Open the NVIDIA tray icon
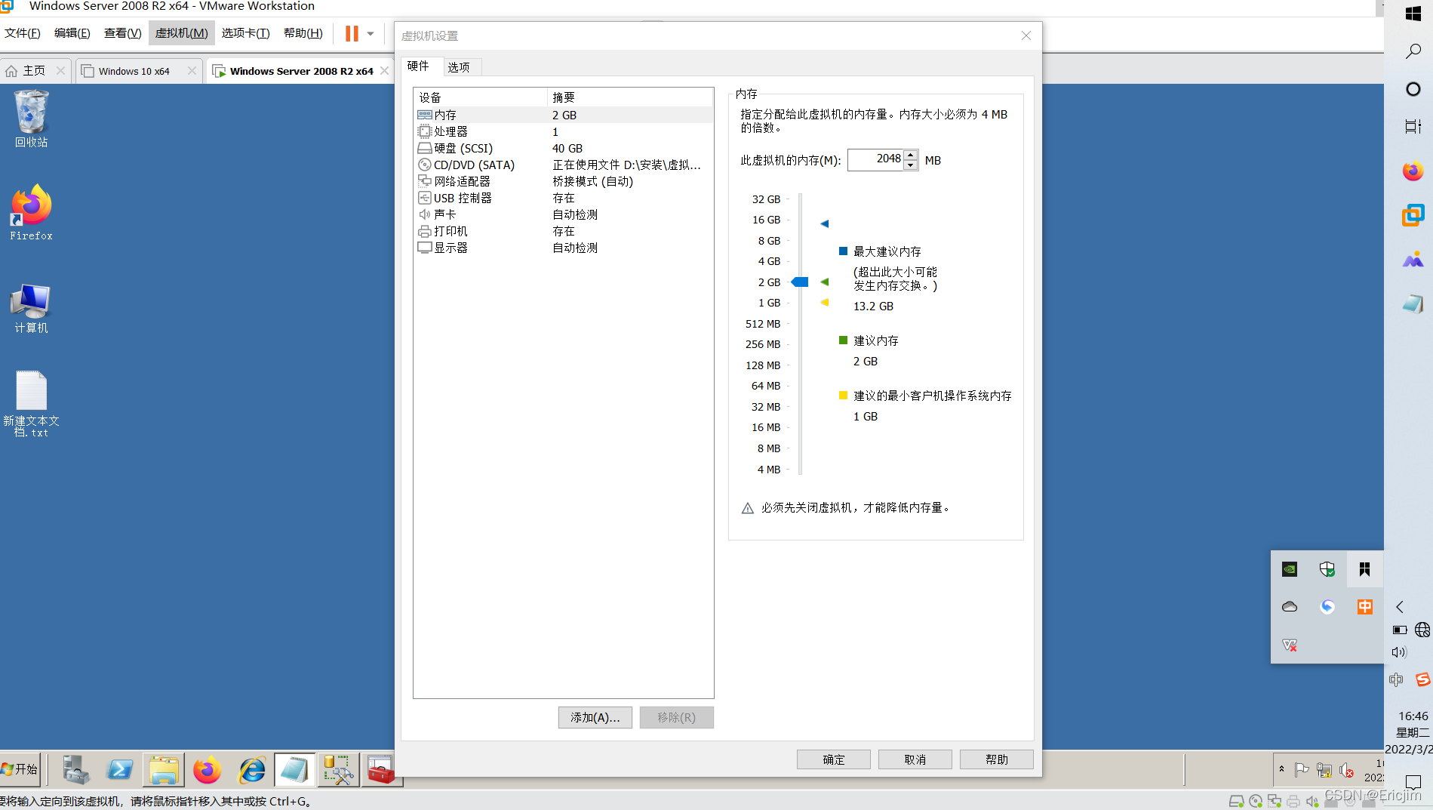 click(1290, 569)
